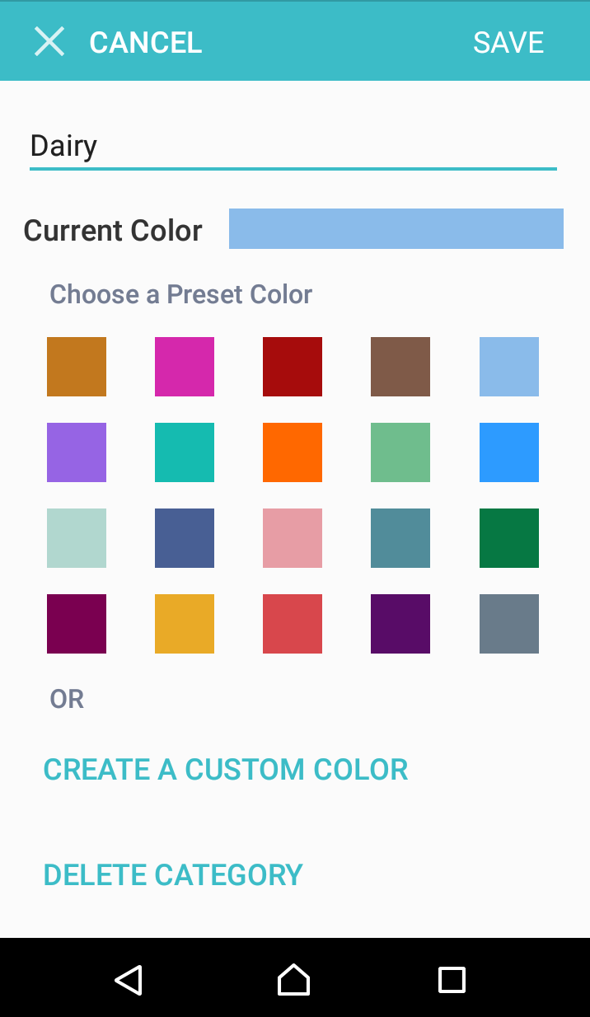590x1017 pixels.
Task: Pick the dark green preset color
Action: tap(509, 538)
